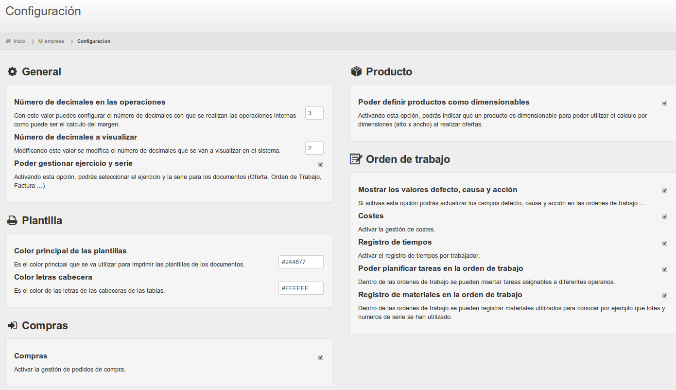Click the Configuración page title
The height and width of the screenshot is (390, 676).
43,11
